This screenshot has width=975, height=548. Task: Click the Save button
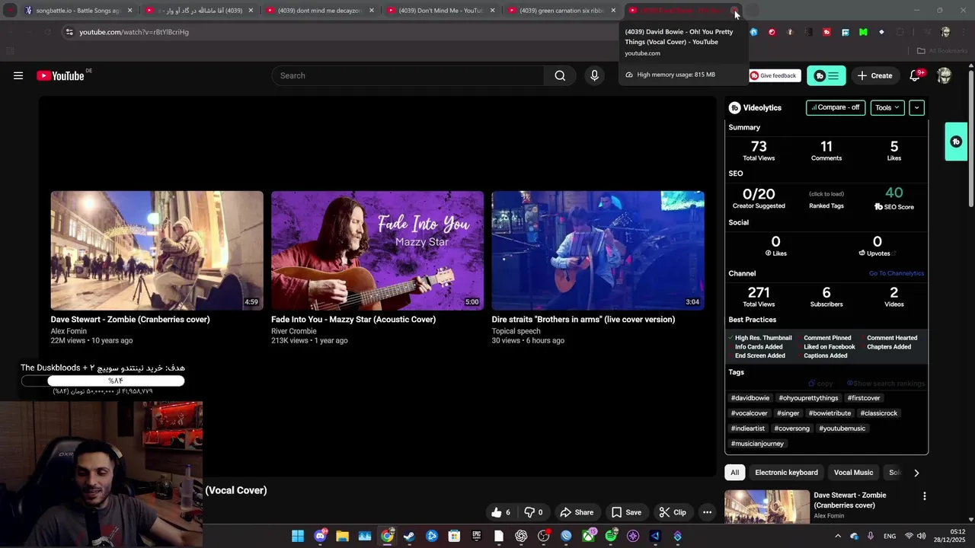click(626, 512)
